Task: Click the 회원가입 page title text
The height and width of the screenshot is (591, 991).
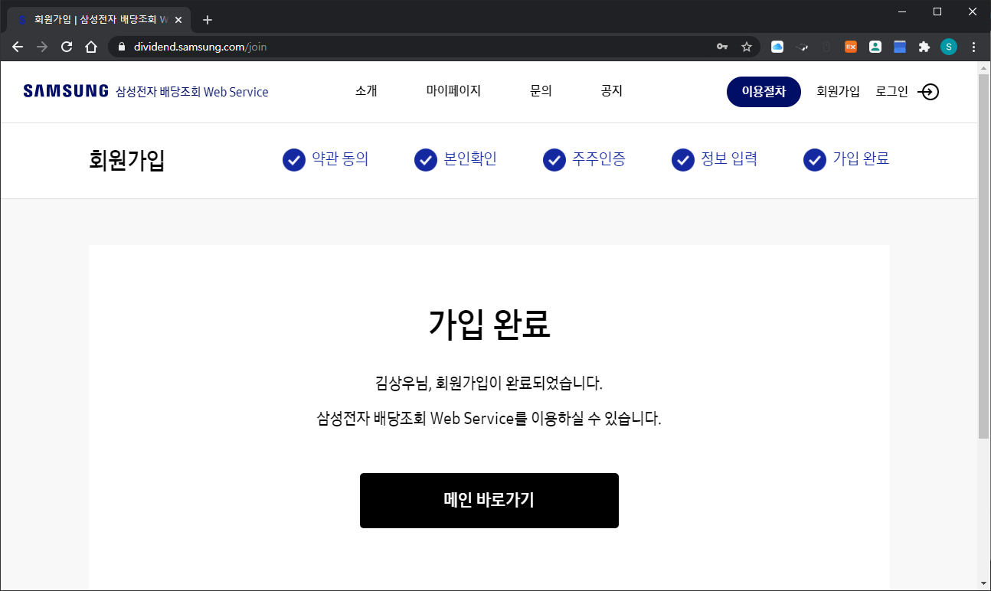Action: tap(127, 160)
